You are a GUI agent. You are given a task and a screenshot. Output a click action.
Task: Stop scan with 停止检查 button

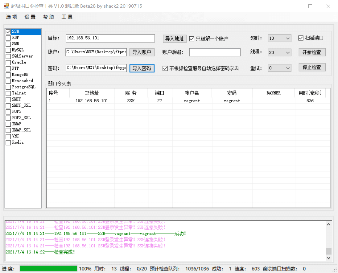click(x=312, y=67)
